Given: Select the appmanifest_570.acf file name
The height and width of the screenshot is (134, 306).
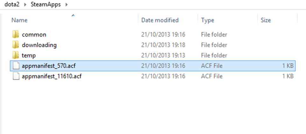Looking at the screenshot, I should [49, 66].
